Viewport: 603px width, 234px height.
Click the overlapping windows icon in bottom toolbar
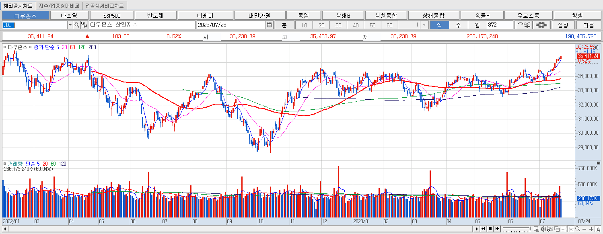click(x=557, y=229)
